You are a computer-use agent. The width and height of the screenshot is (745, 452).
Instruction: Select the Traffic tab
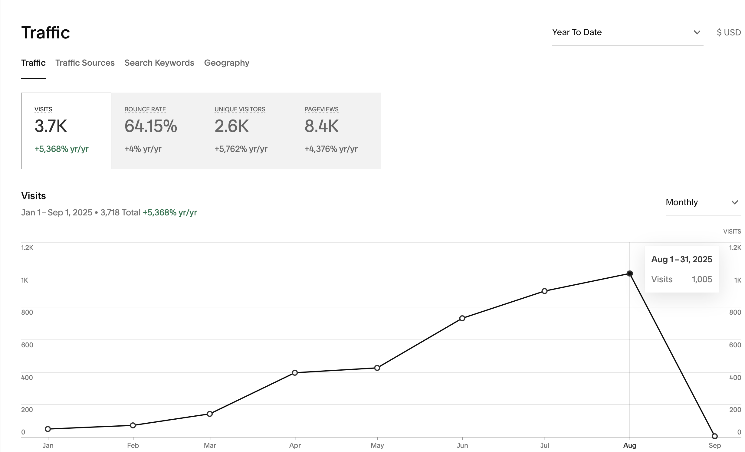click(33, 63)
